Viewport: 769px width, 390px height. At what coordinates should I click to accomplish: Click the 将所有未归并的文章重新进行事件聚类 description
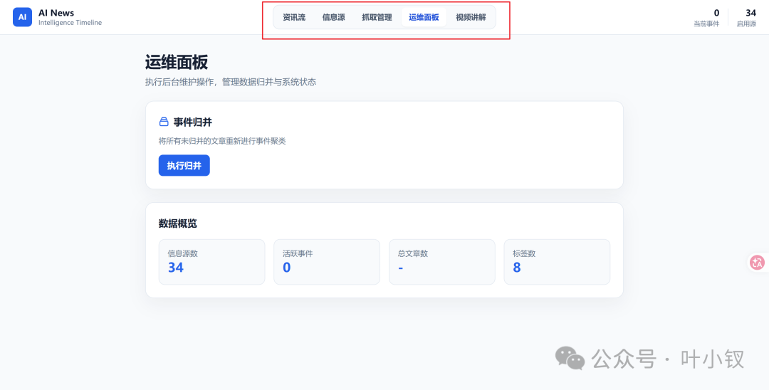[221, 141]
